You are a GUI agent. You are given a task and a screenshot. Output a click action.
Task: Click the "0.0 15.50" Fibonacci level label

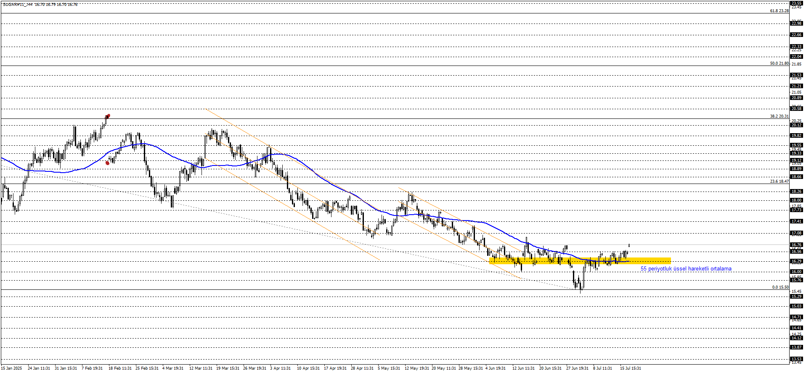[x=780, y=287]
